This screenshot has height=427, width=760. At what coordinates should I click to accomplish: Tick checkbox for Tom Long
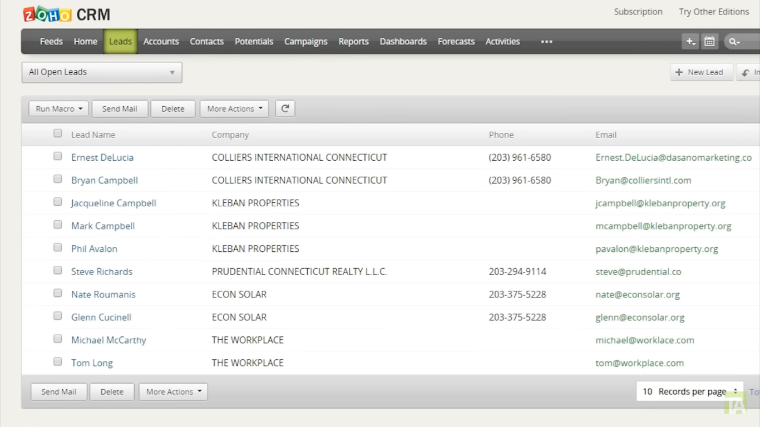[58, 361]
